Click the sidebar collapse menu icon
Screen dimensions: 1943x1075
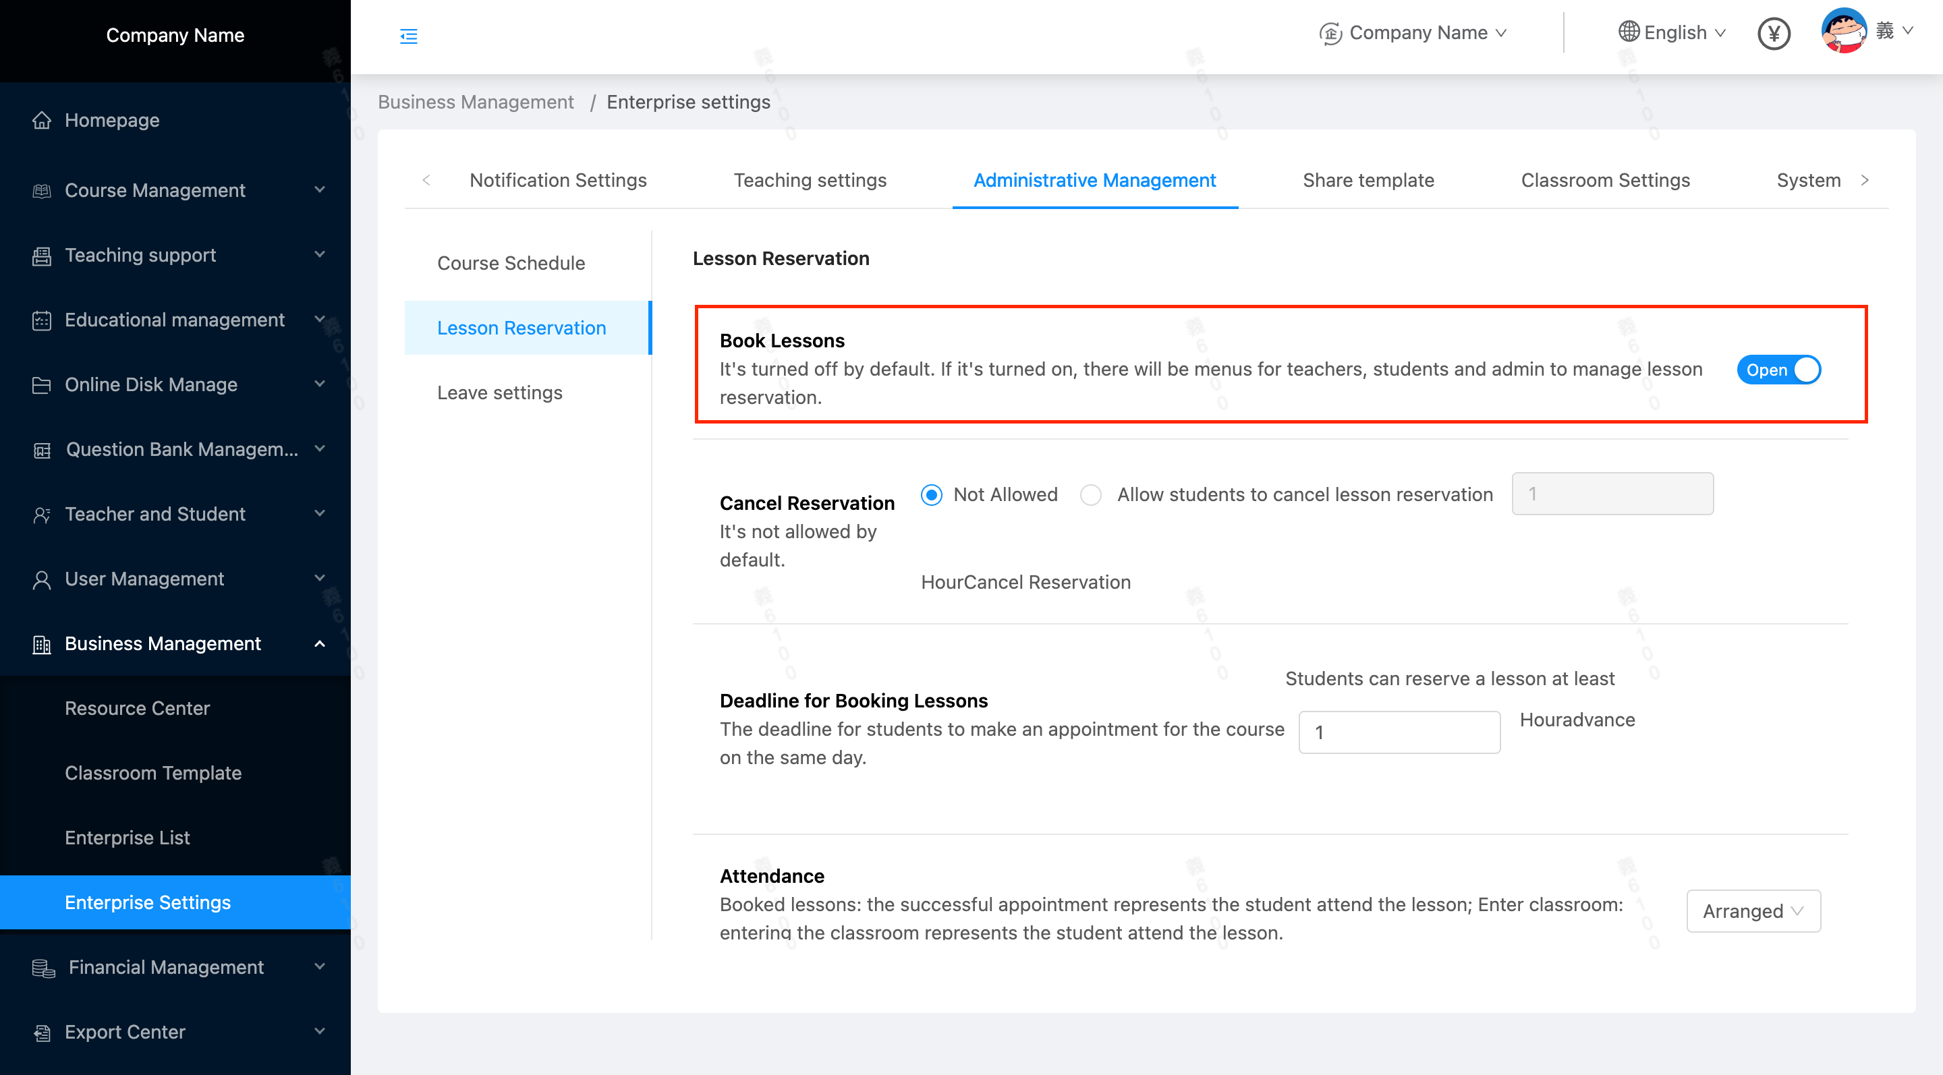408,36
